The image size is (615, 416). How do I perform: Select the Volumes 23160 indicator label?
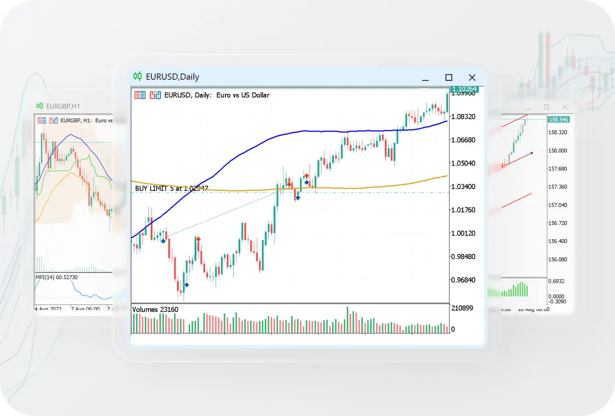pos(155,309)
